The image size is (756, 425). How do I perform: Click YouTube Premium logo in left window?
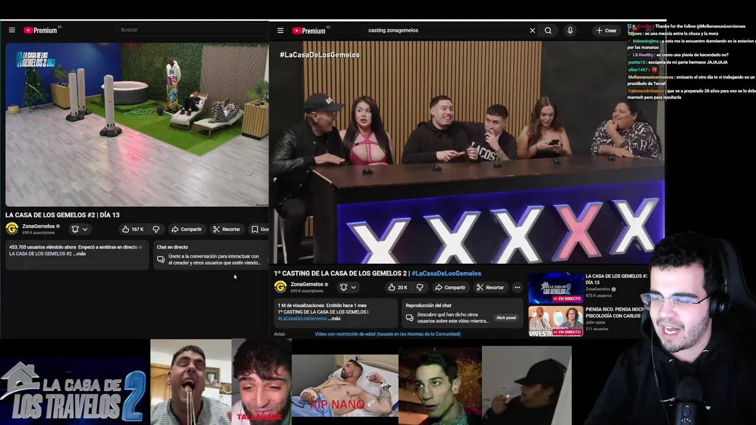[41, 30]
